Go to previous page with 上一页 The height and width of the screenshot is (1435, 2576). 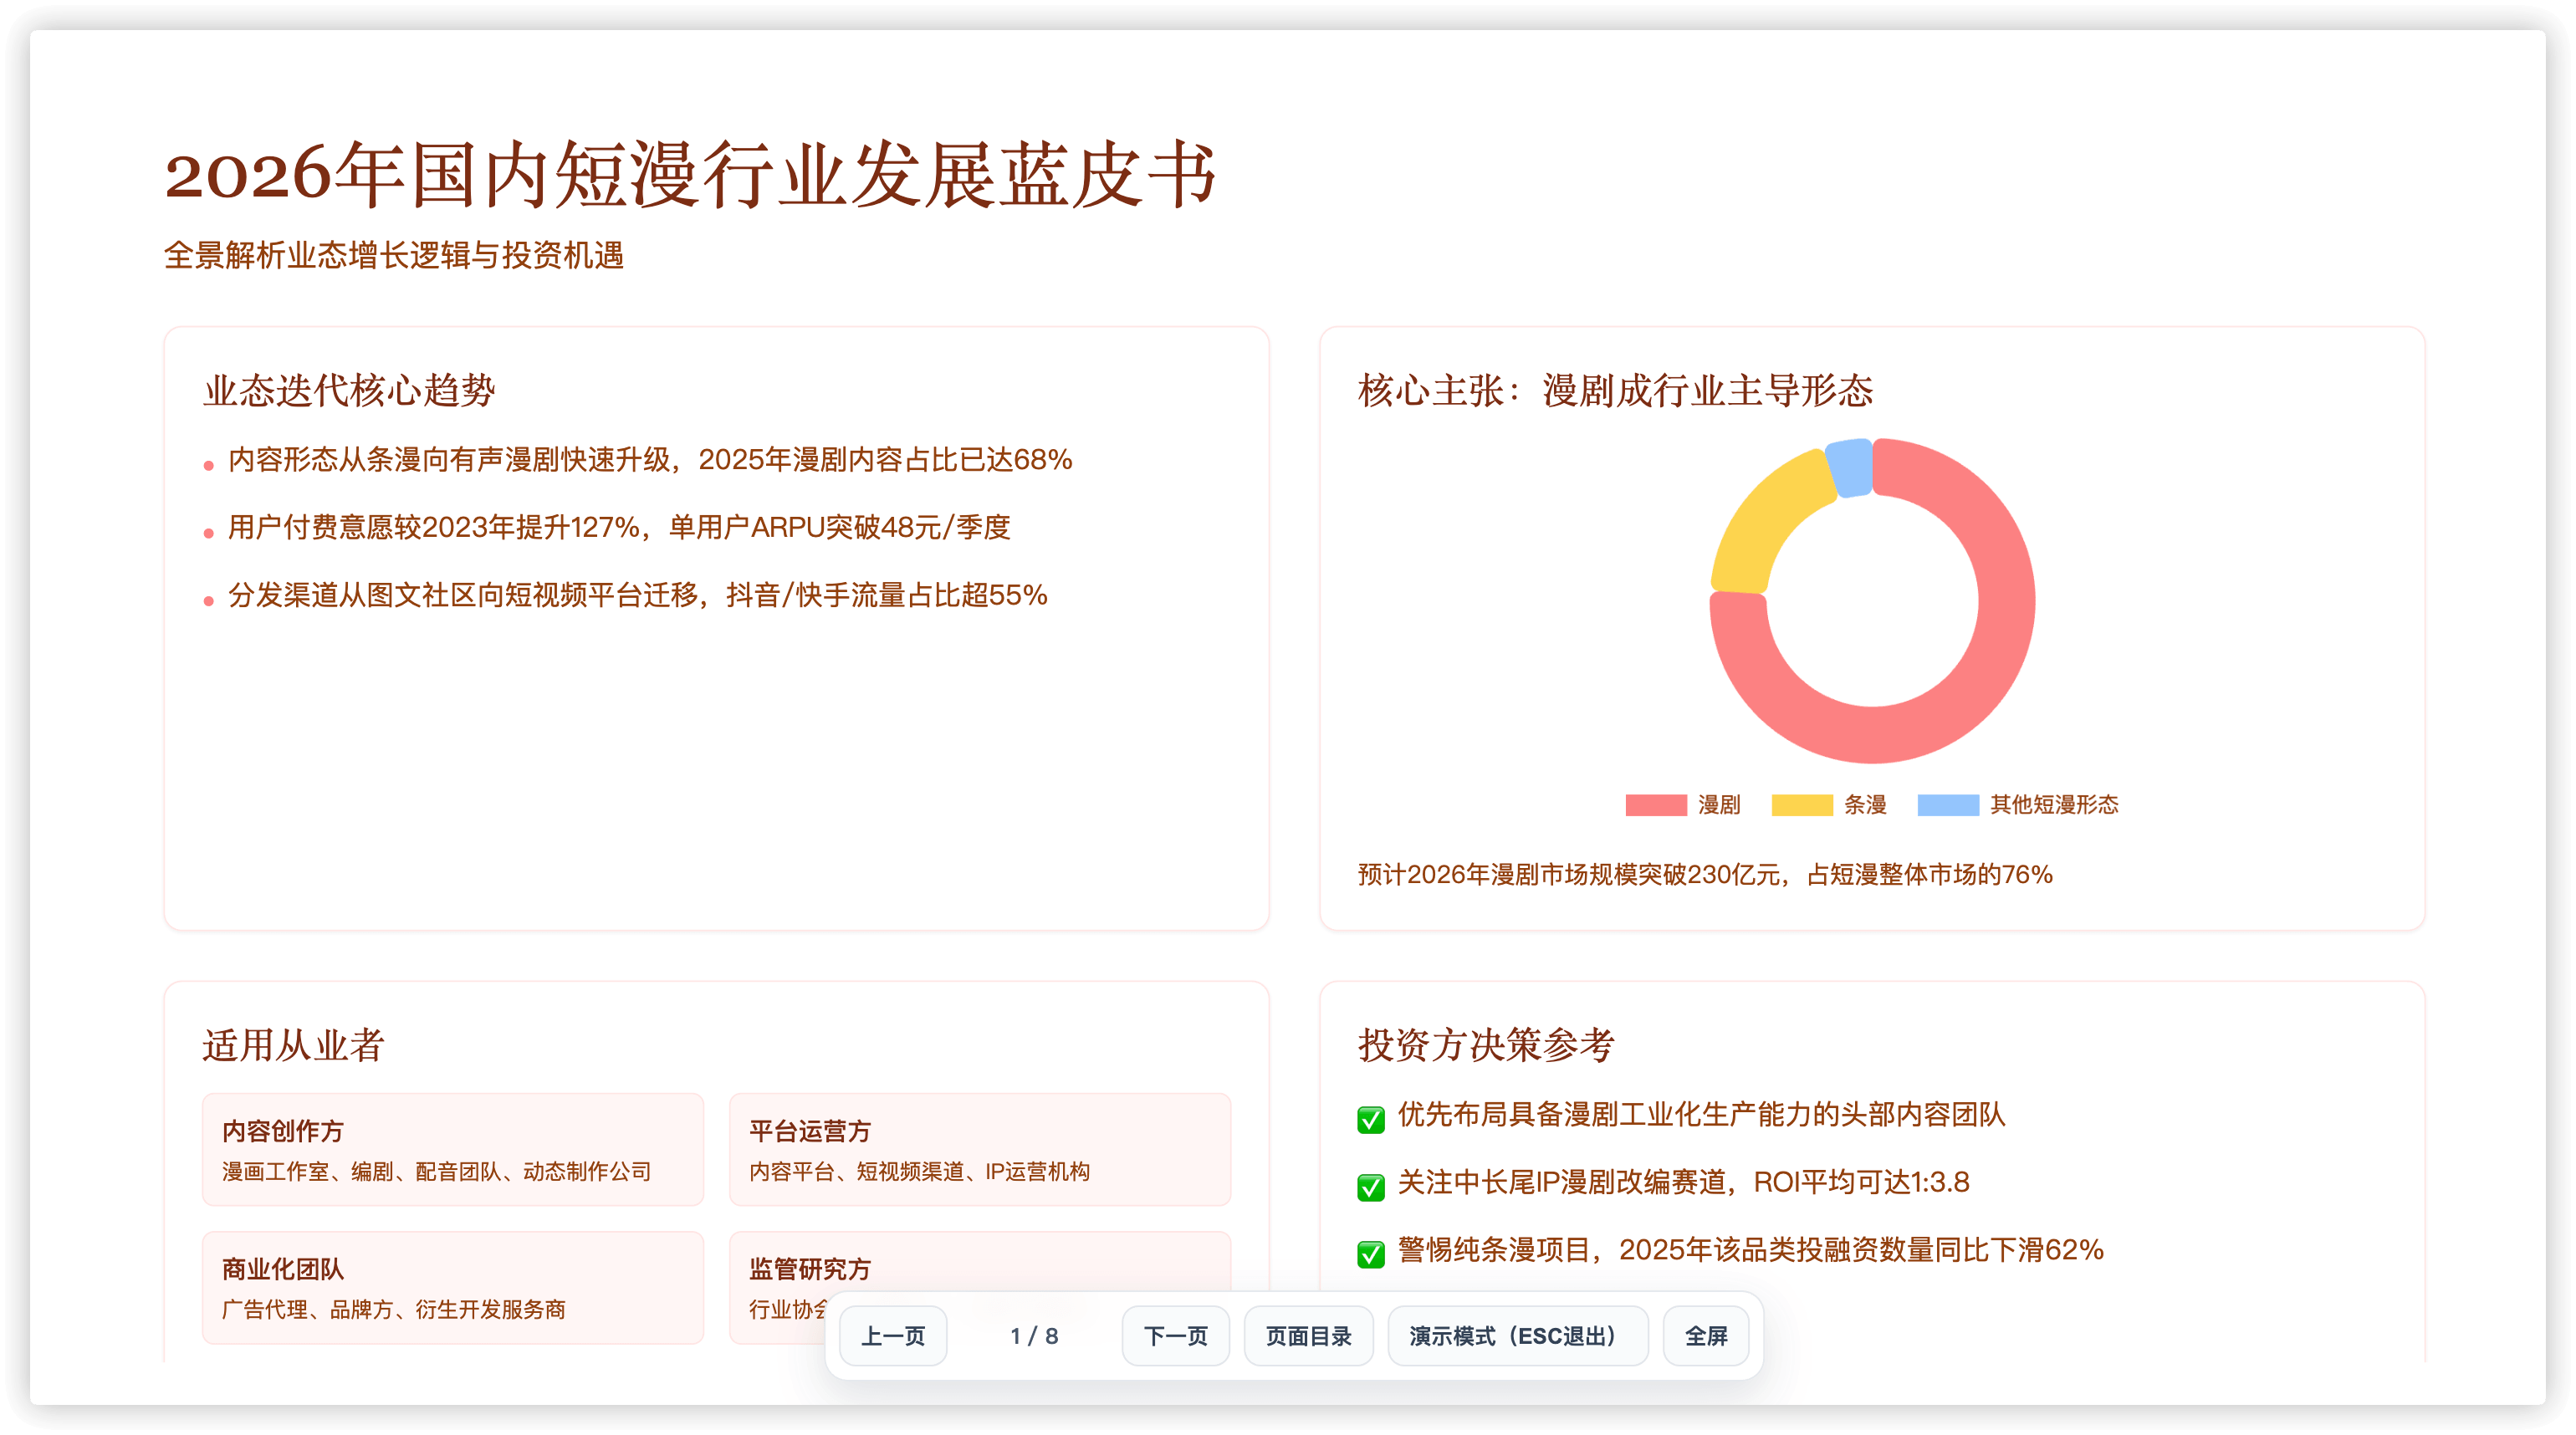click(893, 1336)
